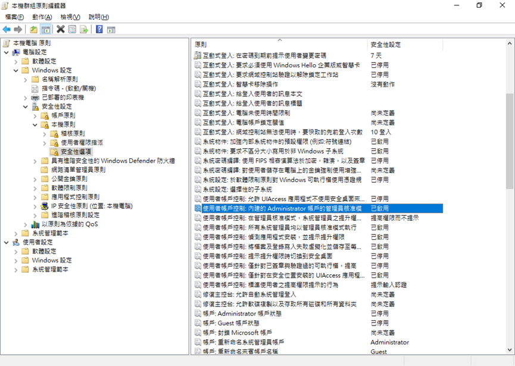The width and height of the screenshot is (515, 366).
Task: Expand the 帳戶原則 node
Action: pyautogui.click(x=35, y=115)
